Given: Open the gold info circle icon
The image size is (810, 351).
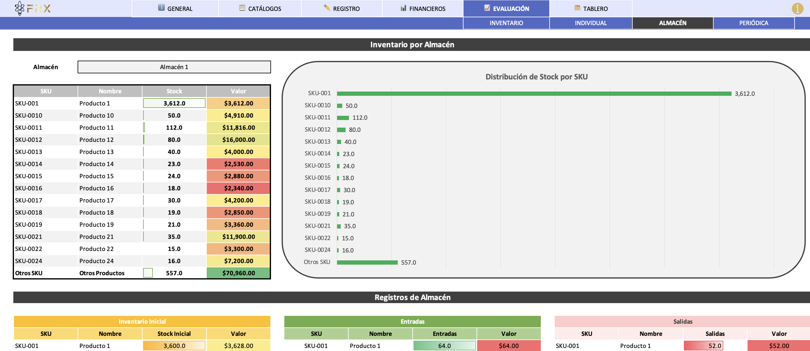Looking at the screenshot, I should pyautogui.click(x=798, y=8).
